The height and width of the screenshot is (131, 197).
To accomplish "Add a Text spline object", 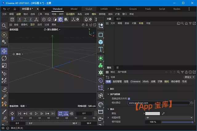I will (101, 49).
